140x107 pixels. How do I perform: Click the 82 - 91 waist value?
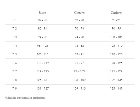79,54
